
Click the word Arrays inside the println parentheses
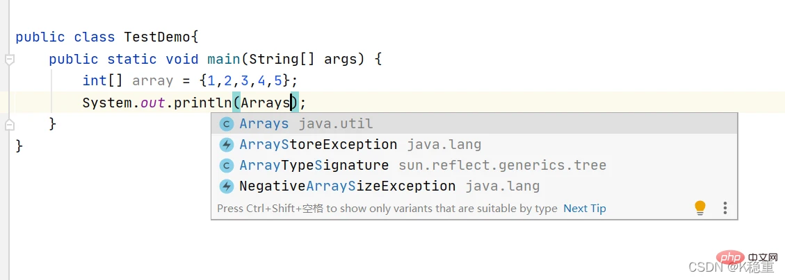(266, 103)
